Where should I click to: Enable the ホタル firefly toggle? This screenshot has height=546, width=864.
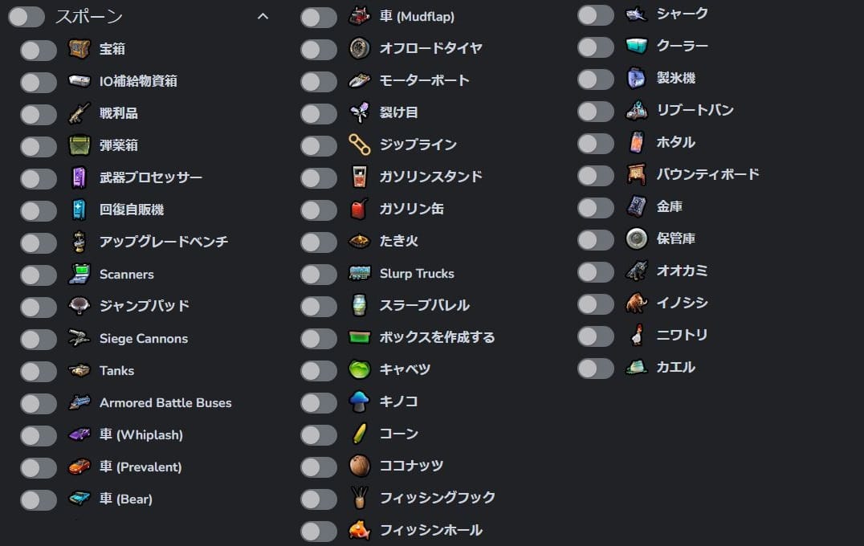[x=595, y=143]
